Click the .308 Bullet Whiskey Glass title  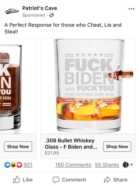click(71, 144)
